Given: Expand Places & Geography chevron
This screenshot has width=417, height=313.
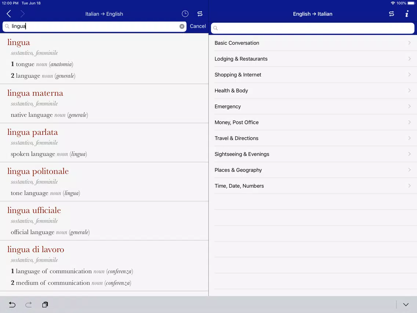Looking at the screenshot, I should 409,170.
